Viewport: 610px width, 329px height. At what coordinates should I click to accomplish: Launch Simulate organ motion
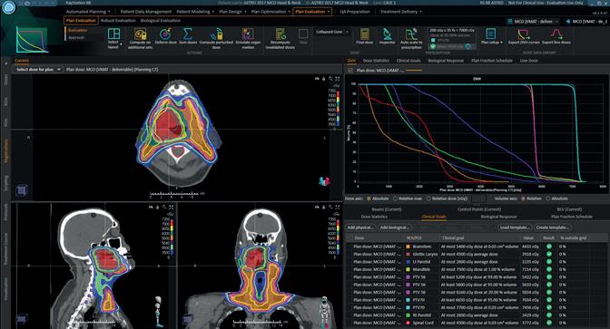pyautogui.click(x=248, y=38)
